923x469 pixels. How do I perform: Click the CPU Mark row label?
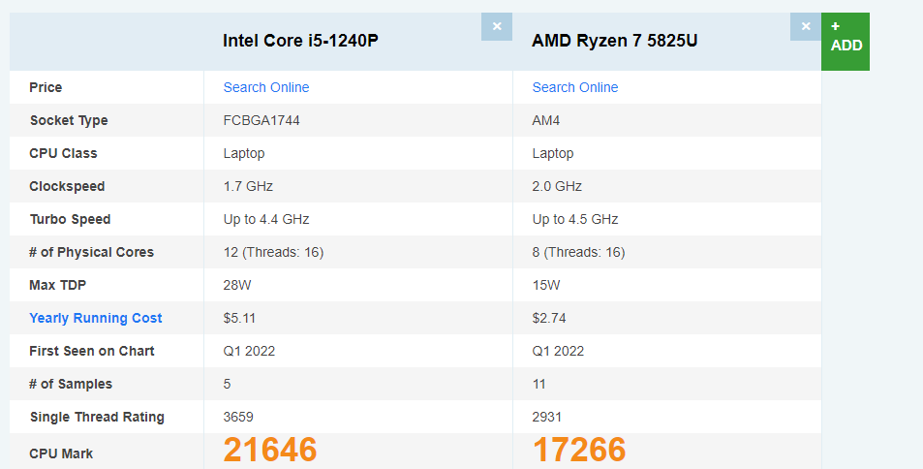point(61,453)
